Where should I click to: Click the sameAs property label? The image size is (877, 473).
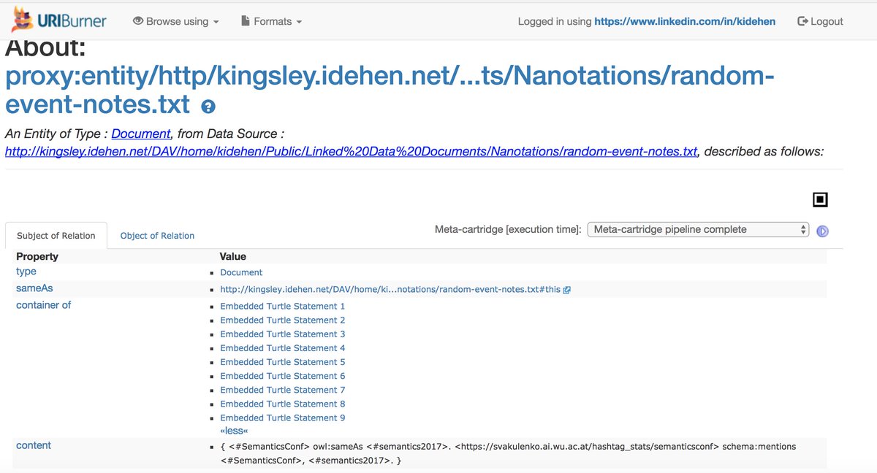pos(34,288)
